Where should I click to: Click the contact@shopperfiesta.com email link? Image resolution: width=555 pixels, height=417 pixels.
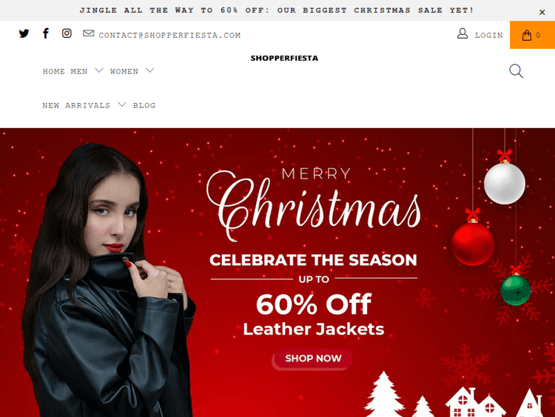(x=169, y=36)
